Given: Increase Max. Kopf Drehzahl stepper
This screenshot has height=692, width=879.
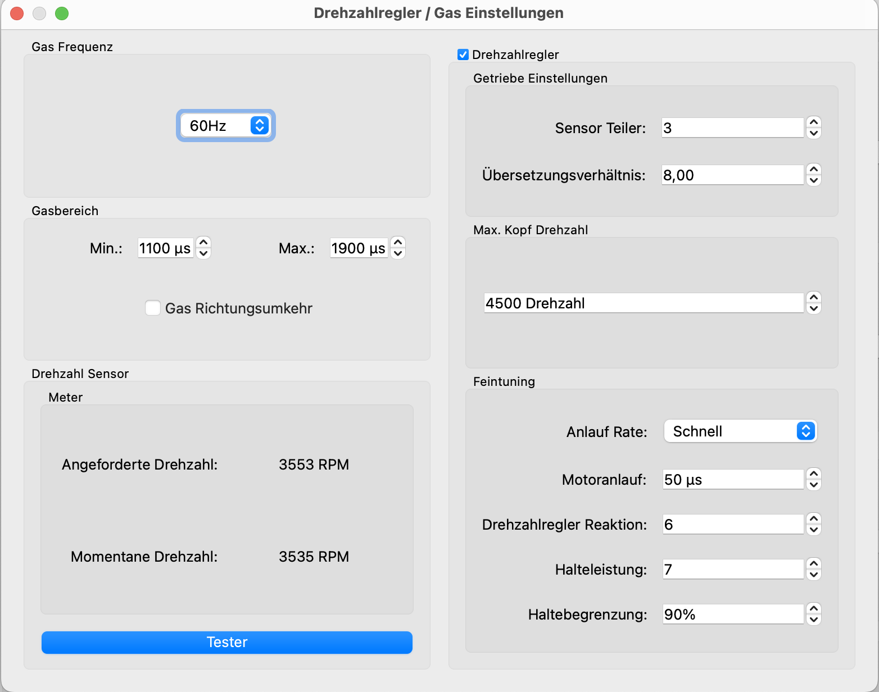Looking at the screenshot, I should coord(813,297).
